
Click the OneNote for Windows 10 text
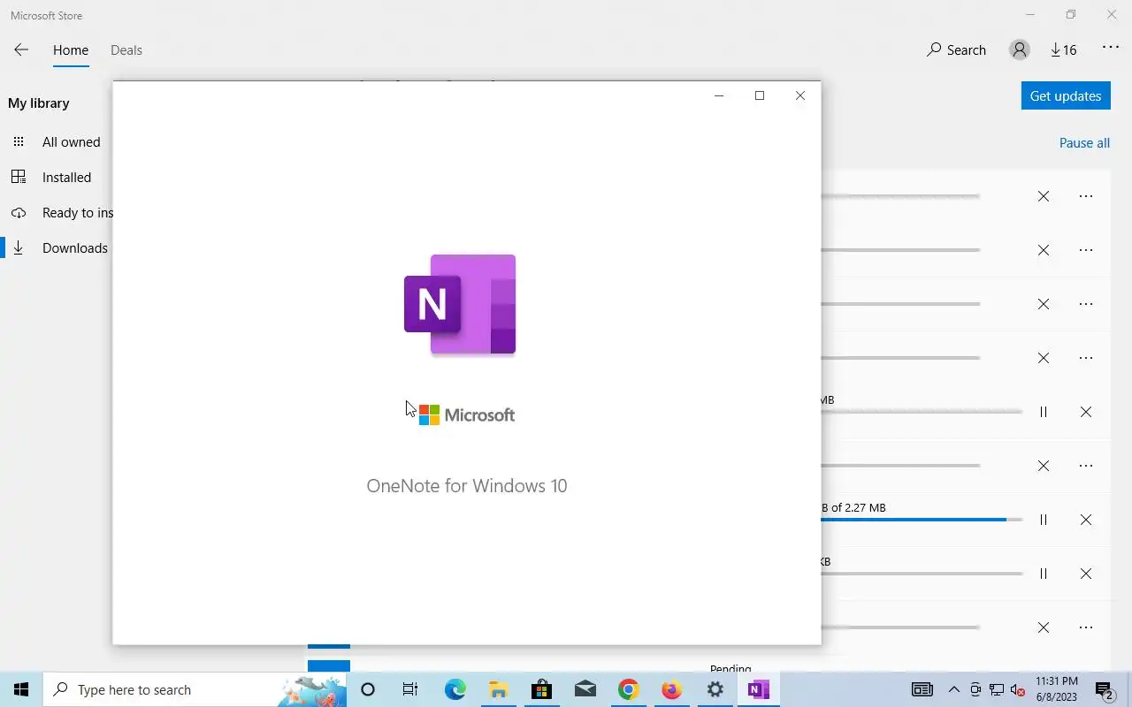(x=467, y=485)
